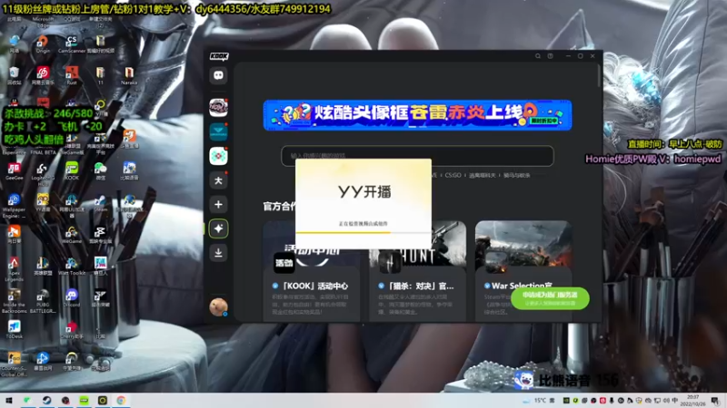Open the Windows notification center icon
This screenshot has height=408, width=727.
pos(716,401)
